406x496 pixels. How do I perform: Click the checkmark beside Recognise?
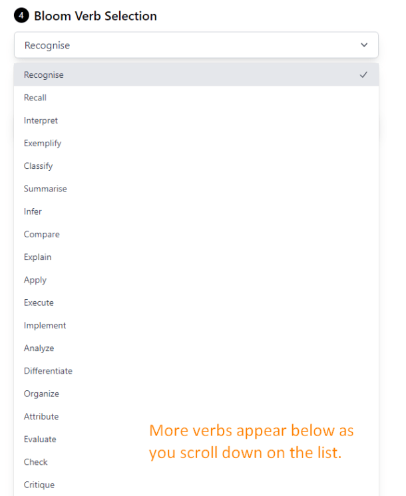(x=363, y=75)
